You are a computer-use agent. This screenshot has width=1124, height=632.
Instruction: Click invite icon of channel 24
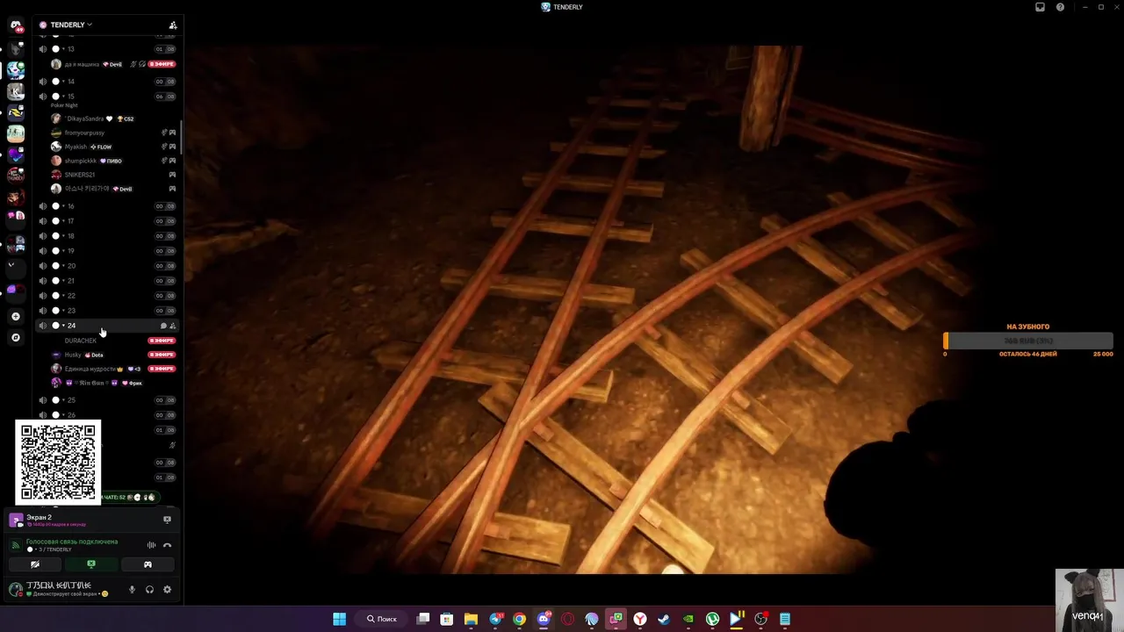[173, 326]
